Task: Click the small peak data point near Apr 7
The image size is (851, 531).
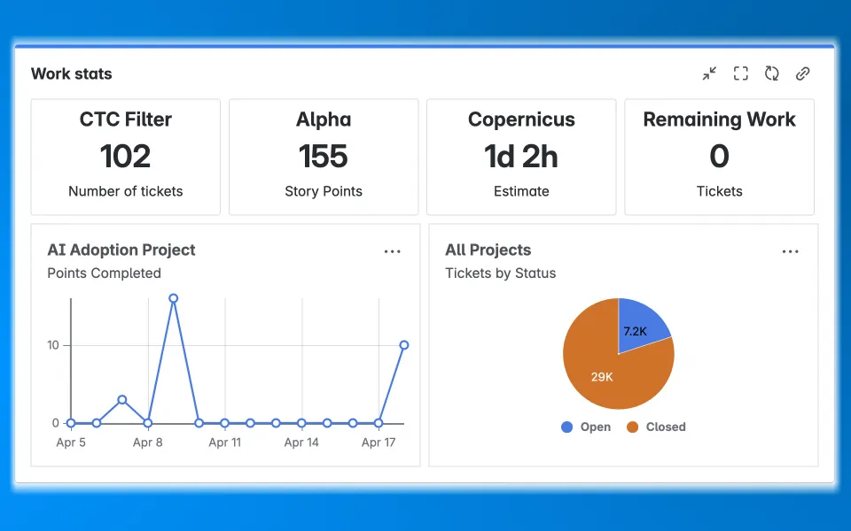Action: pos(122,400)
